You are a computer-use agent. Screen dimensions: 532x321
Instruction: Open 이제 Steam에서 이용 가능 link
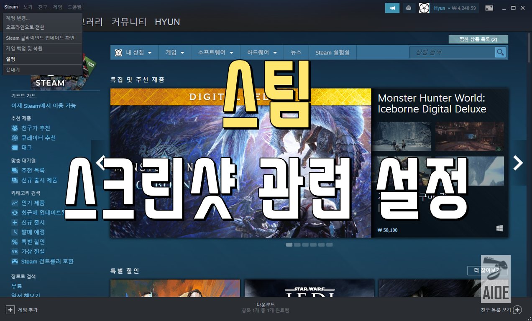tap(43, 106)
